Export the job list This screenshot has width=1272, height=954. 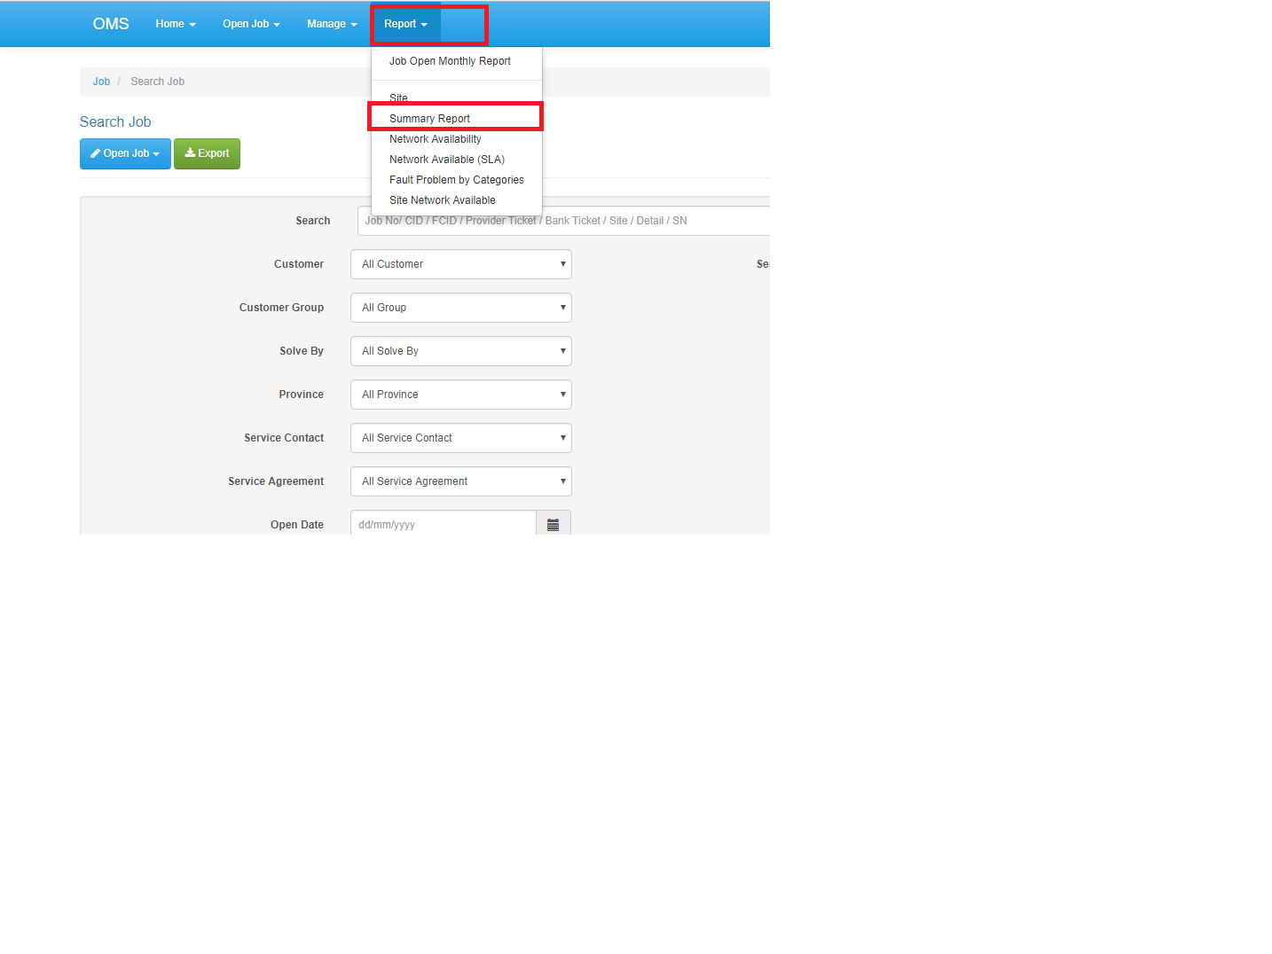(x=207, y=153)
